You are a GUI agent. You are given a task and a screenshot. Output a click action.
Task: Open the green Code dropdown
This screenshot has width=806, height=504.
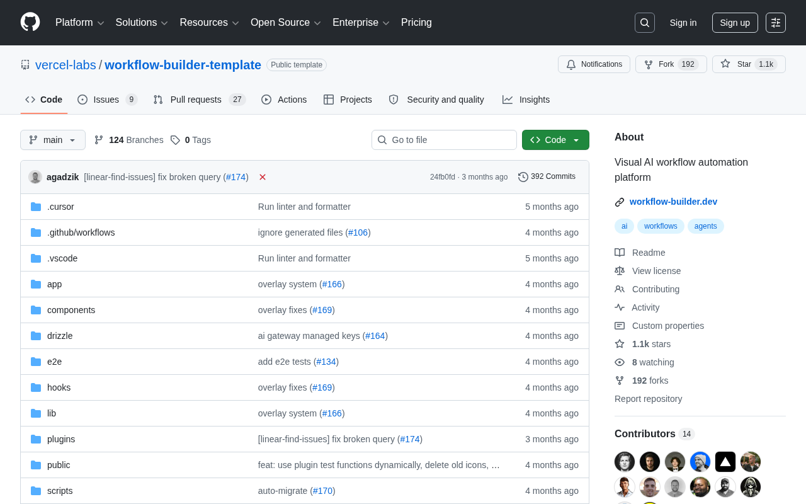tap(555, 140)
